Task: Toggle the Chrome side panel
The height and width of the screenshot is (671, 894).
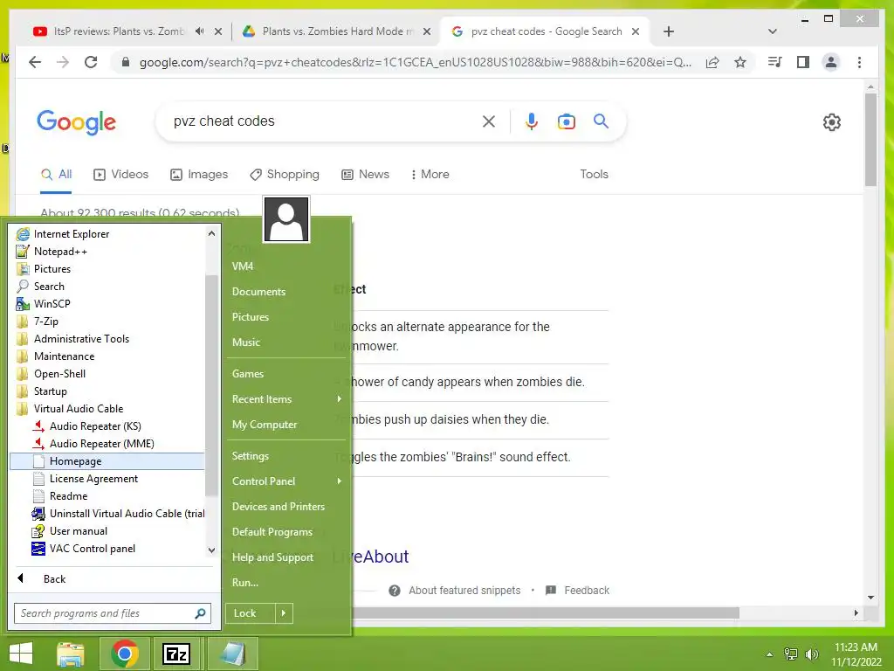Action: point(803,62)
